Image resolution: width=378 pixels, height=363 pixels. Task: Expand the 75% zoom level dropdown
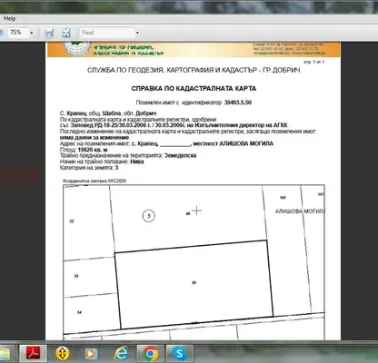coord(31,33)
